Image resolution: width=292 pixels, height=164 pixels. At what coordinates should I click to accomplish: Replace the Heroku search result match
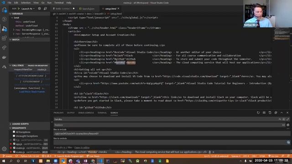[210, 152]
